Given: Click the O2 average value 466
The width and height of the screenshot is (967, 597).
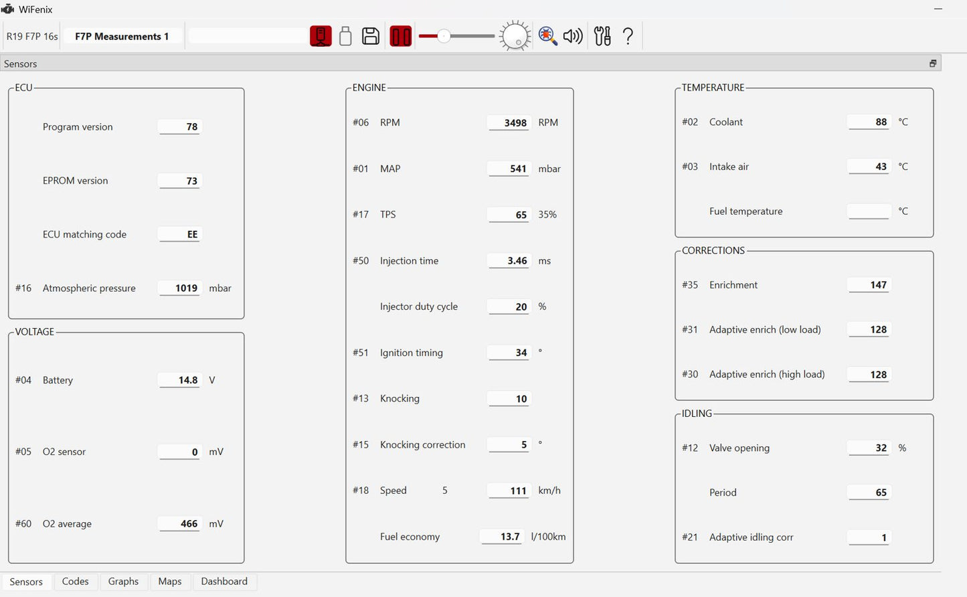Looking at the screenshot, I should 179,524.
